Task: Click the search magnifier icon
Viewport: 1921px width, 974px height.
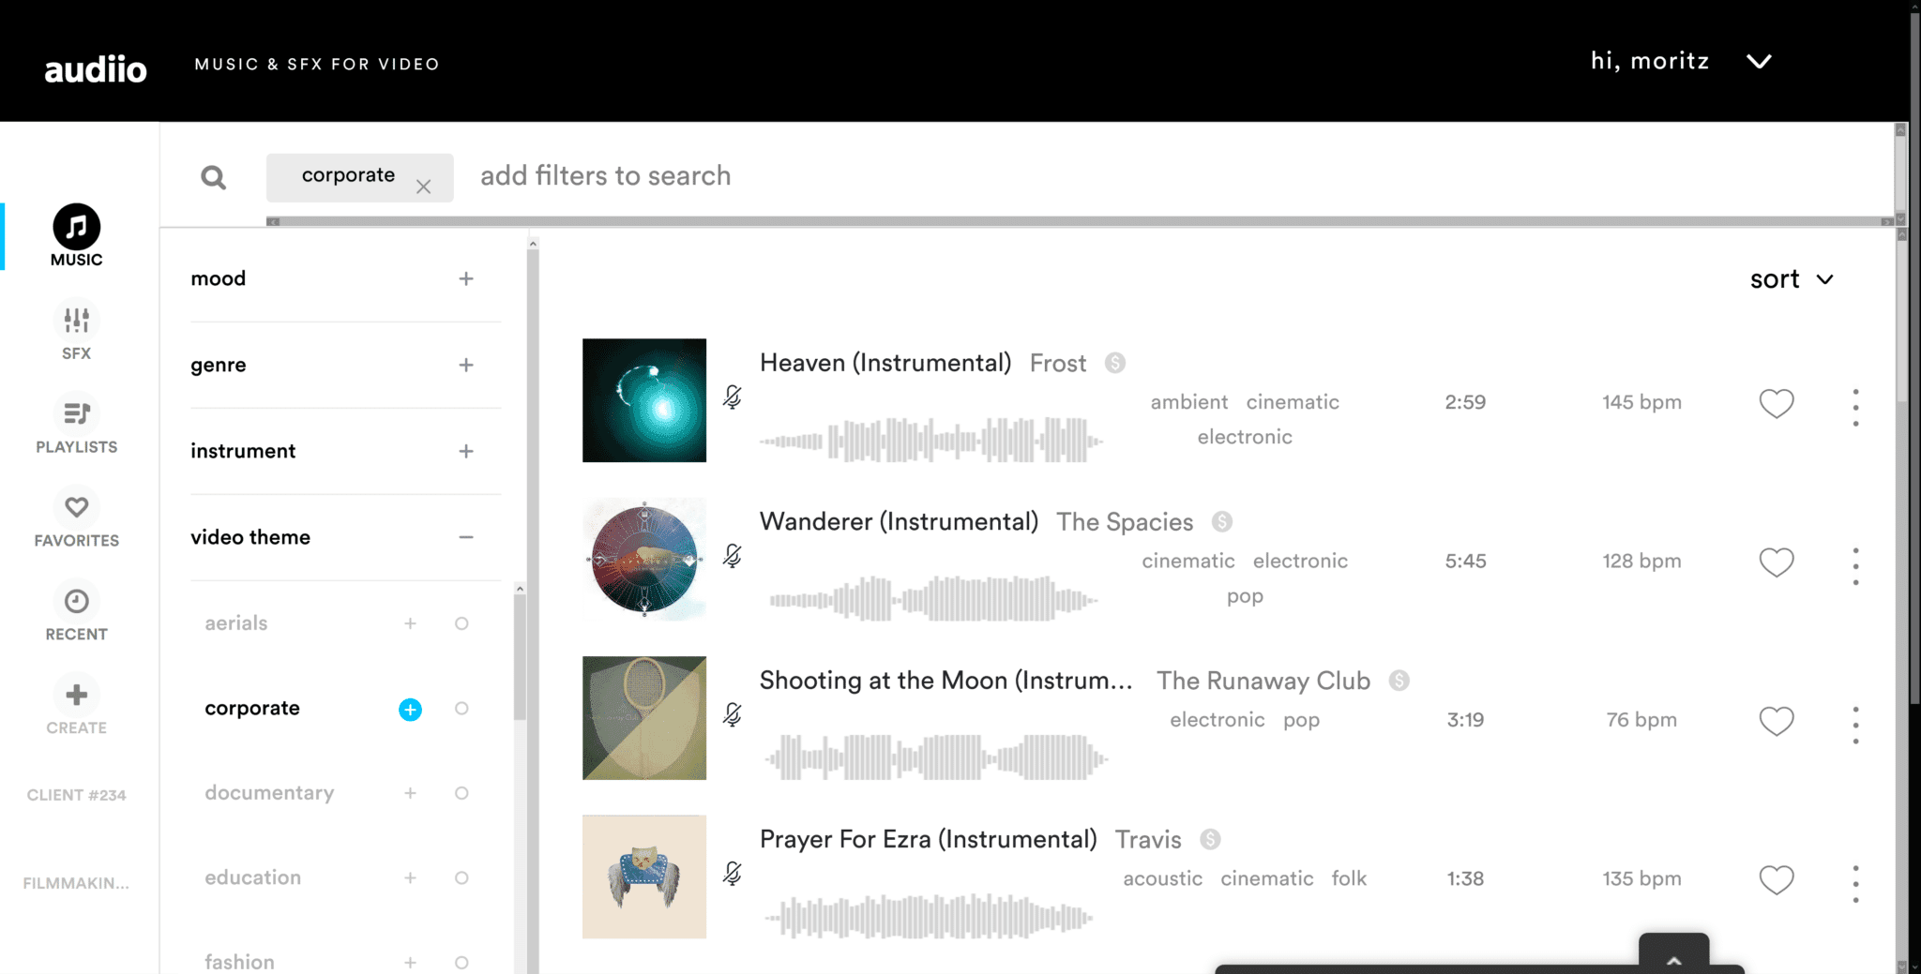Action: [x=213, y=177]
